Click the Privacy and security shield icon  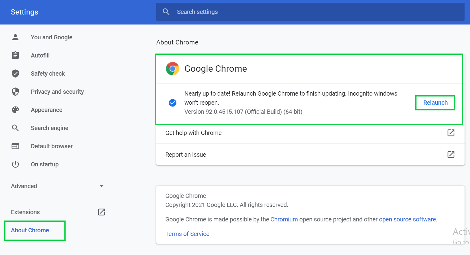pyautogui.click(x=15, y=92)
